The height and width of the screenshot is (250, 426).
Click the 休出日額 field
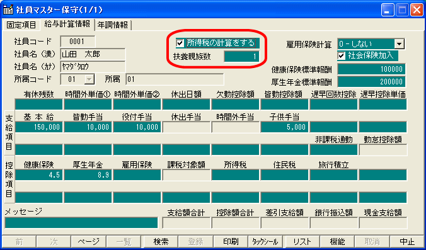click(x=186, y=105)
